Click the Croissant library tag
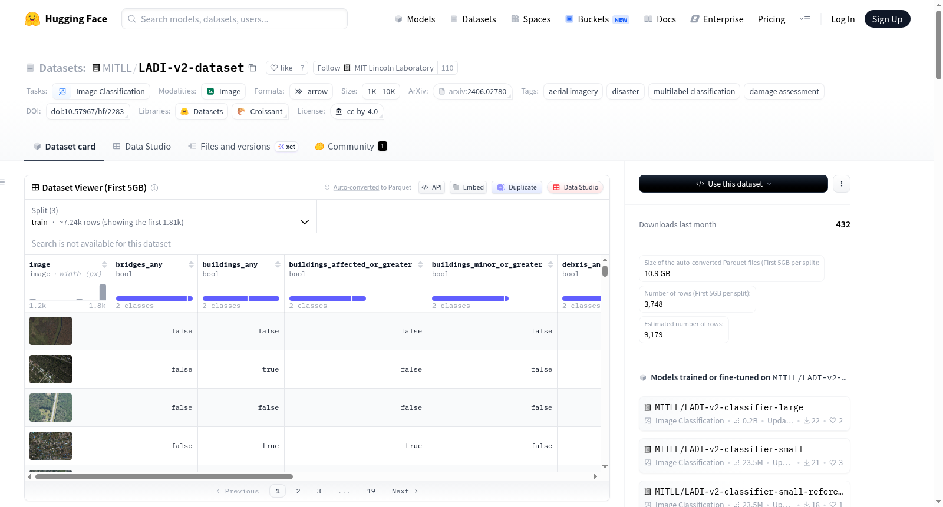943x507 pixels. tap(260, 111)
